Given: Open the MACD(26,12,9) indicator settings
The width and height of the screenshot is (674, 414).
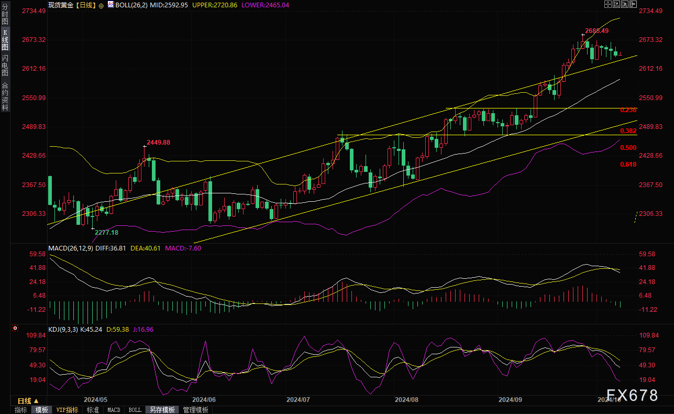Looking at the screenshot, I should click(70, 248).
